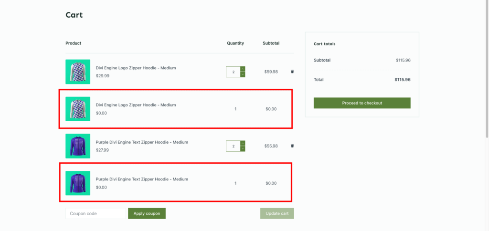Delete the $59.98 Logo Zipper Hoodie row
This screenshot has width=489, height=231.
click(x=292, y=72)
